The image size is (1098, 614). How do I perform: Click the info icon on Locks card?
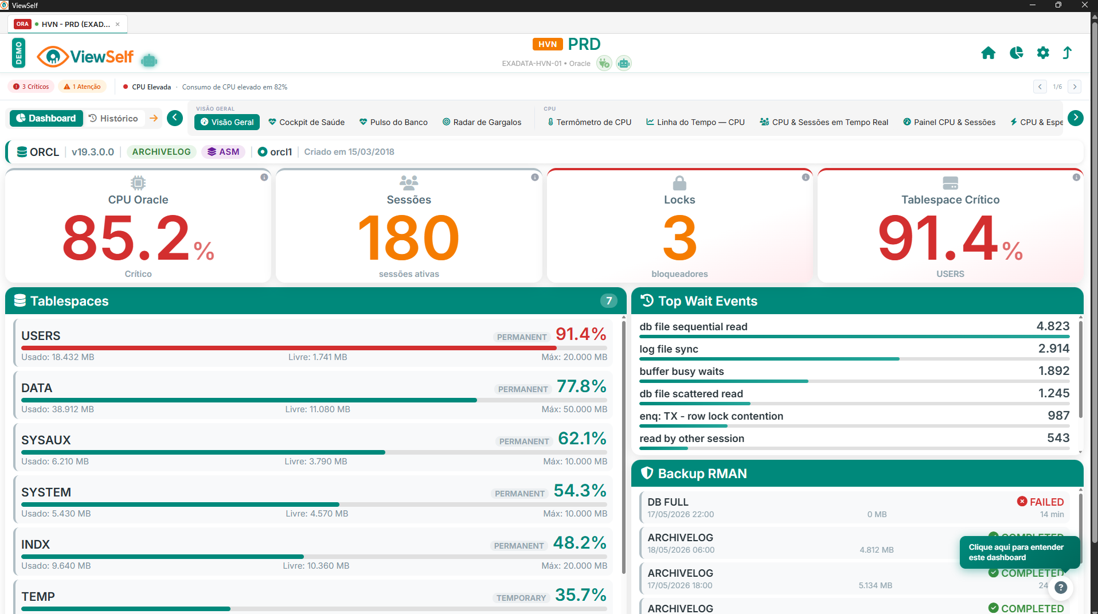tap(806, 177)
